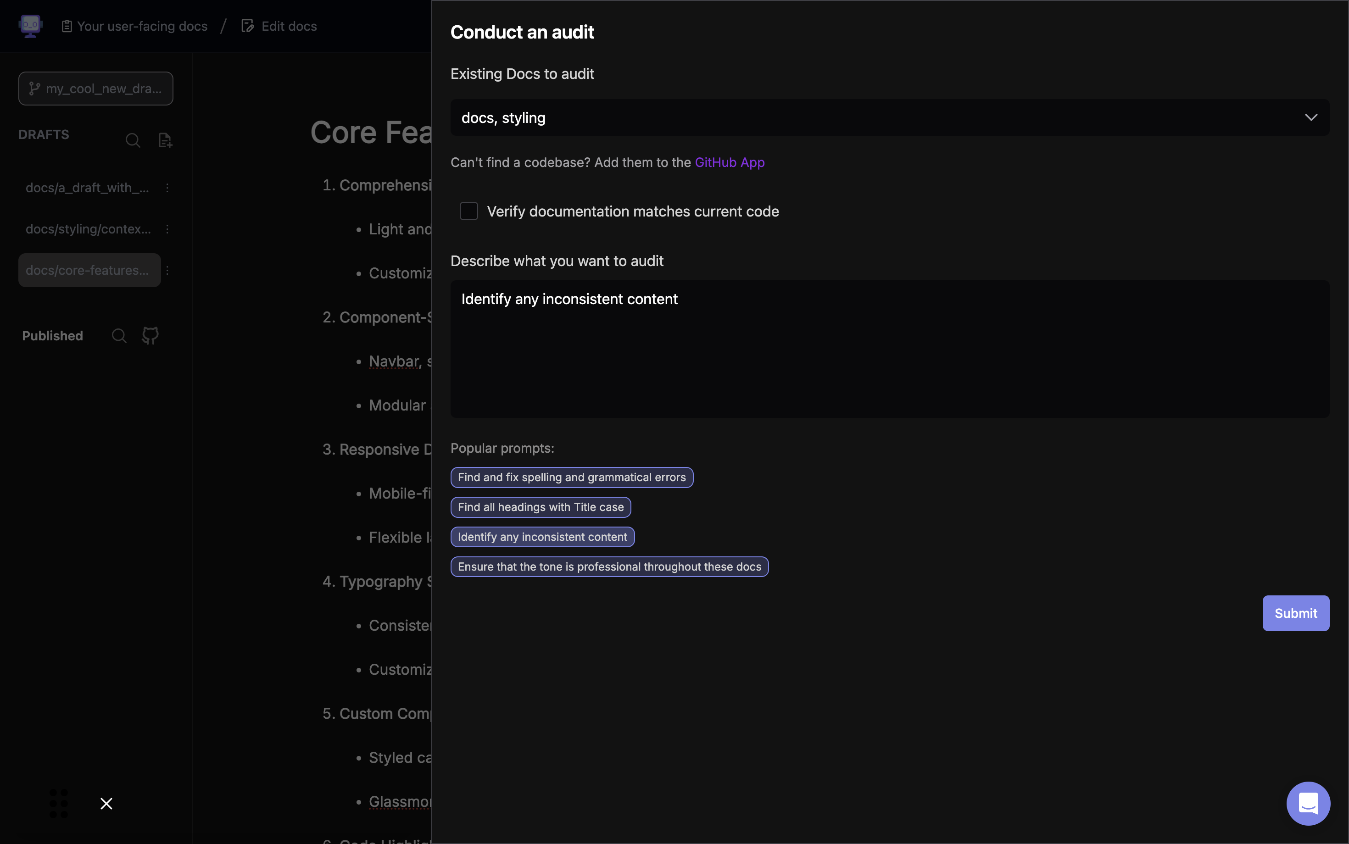Open the GitHub icon next to Published
1349x844 pixels.
click(x=150, y=335)
